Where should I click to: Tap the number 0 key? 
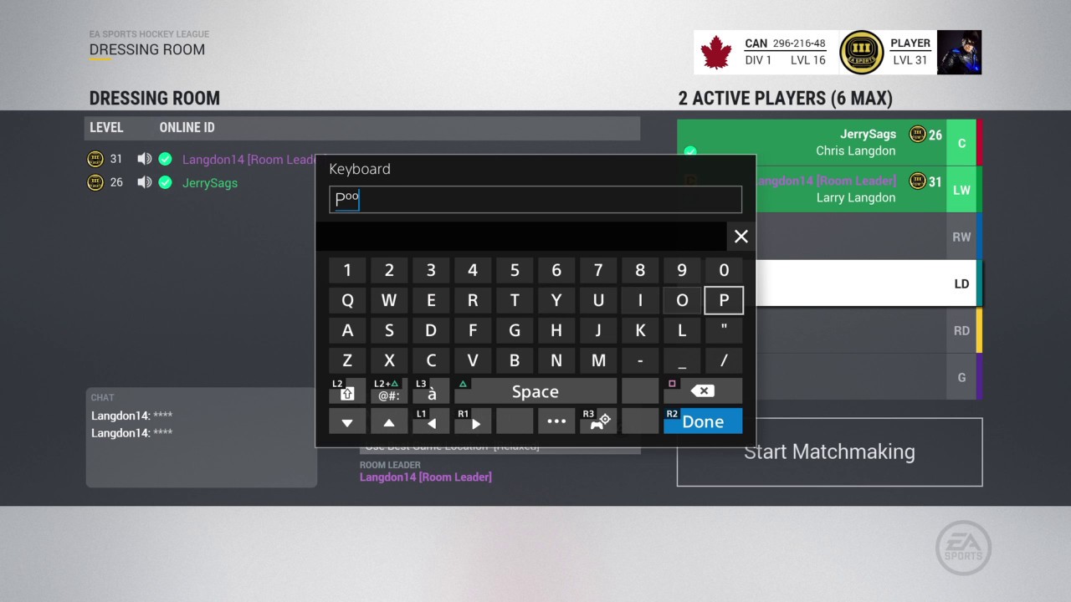point(724,270)
